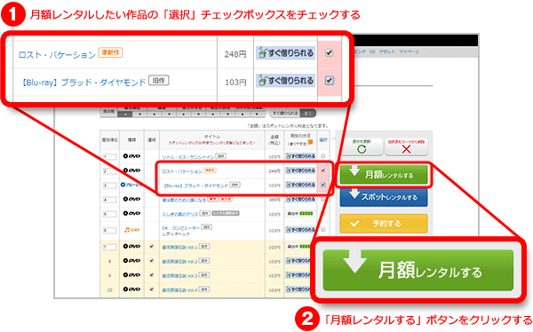Click the DVD icon in row 7
Screen dimensions: 533x332
131,247
